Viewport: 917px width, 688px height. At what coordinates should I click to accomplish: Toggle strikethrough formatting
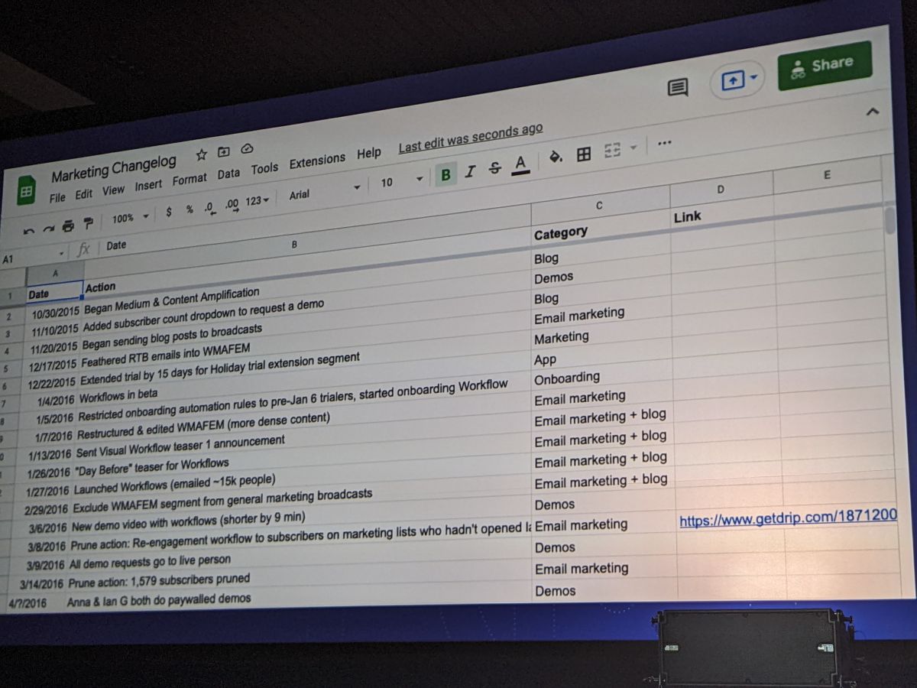pyautogui.click(x=495, y=168)
